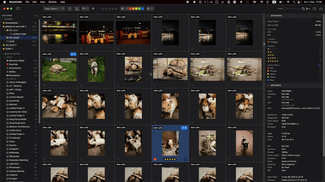Toggle the left sidebar panel icon

click(18, 9)
